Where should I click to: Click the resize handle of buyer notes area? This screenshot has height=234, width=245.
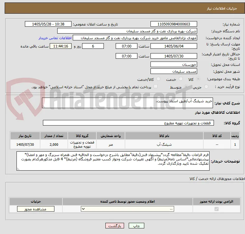tap(18, 169)
